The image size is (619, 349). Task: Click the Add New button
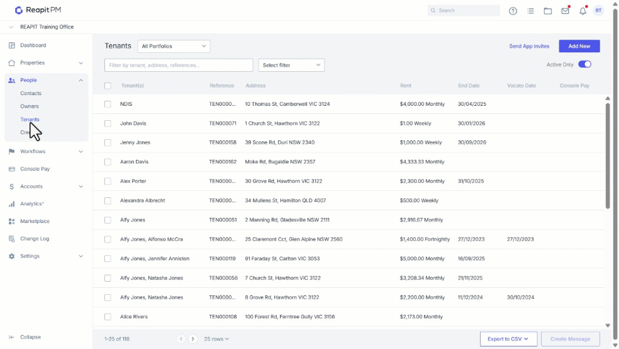click(579, 46)
